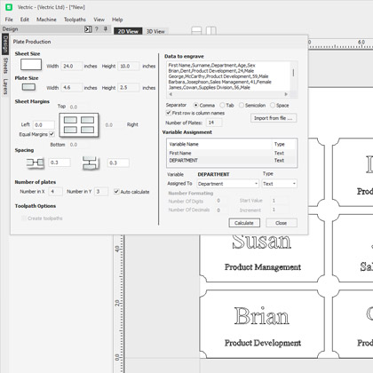Image resolution: width=373 pixels, height=373 pixels.
Task: Click the Calculate button
Action: click(244, 223)
